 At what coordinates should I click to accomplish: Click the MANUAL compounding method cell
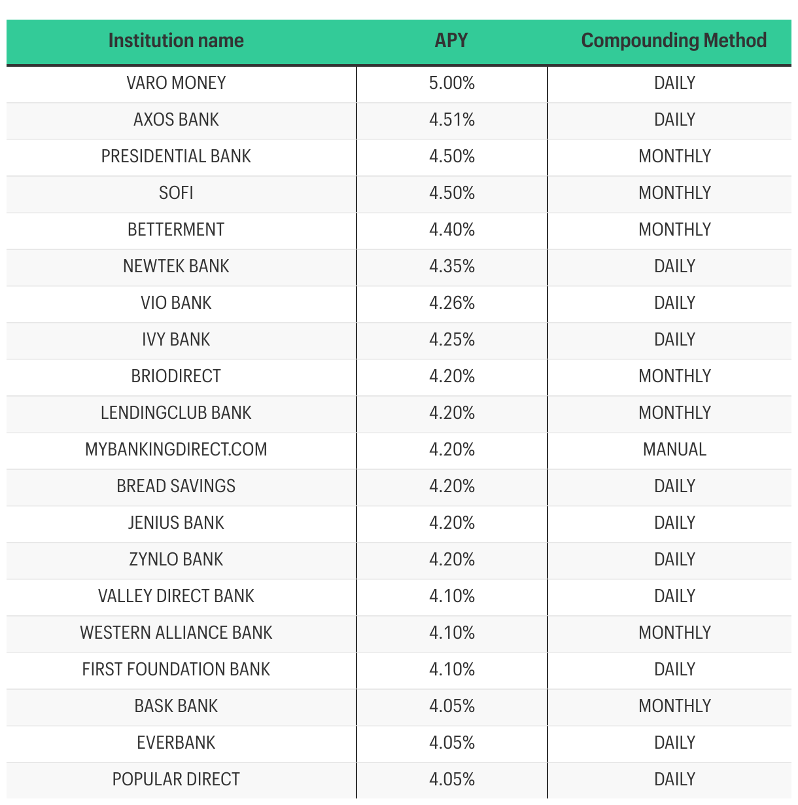point(674,450)
